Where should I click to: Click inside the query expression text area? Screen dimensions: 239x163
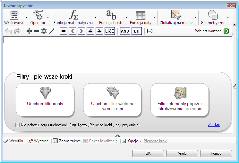click(117, 54)
